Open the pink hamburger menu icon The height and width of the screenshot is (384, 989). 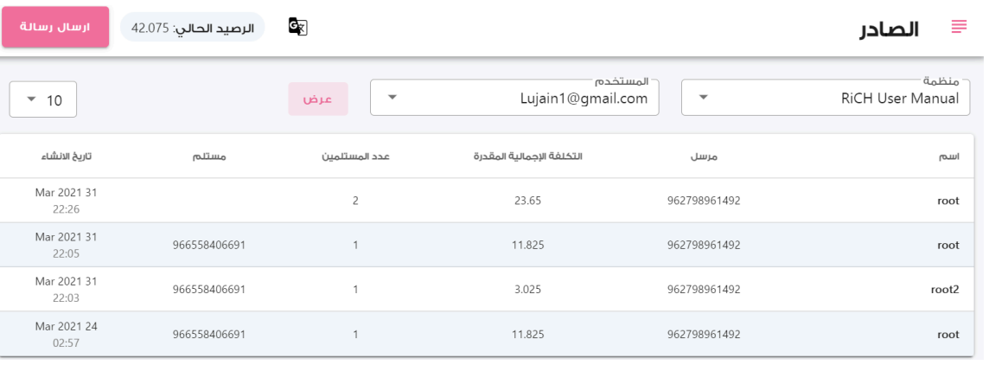[959, 27]
